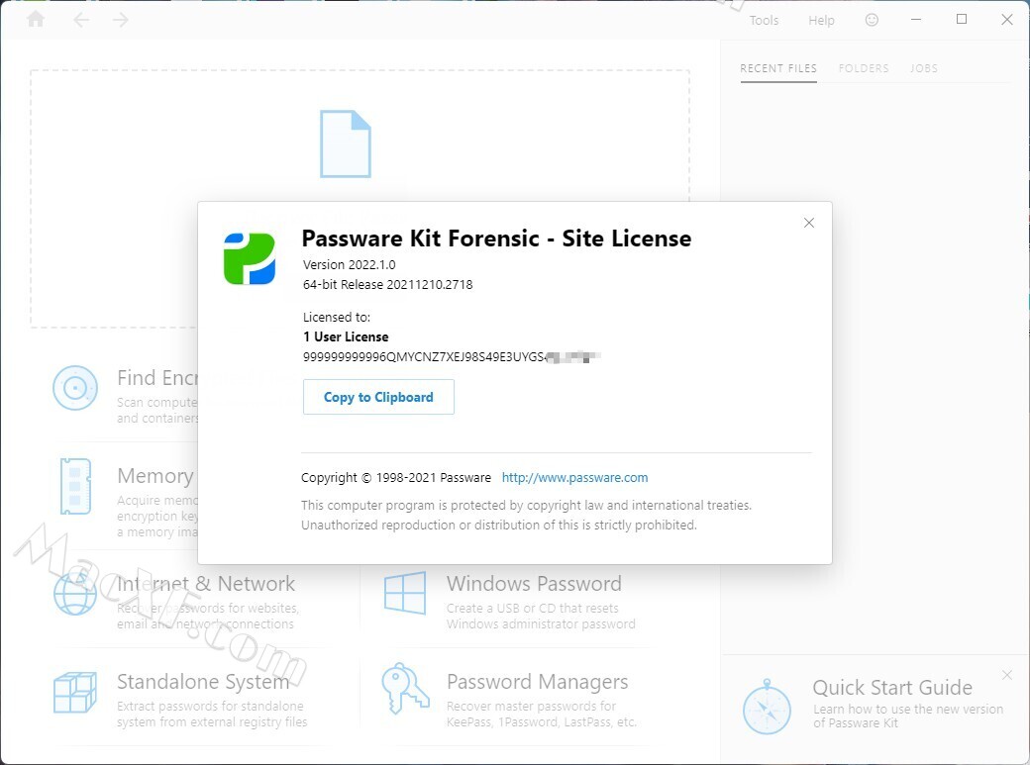Open Password Managers option
The width and height of the screenshot is (1030, 765).
538,682
